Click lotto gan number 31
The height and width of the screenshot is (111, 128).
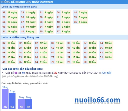(x=41, y=13)
